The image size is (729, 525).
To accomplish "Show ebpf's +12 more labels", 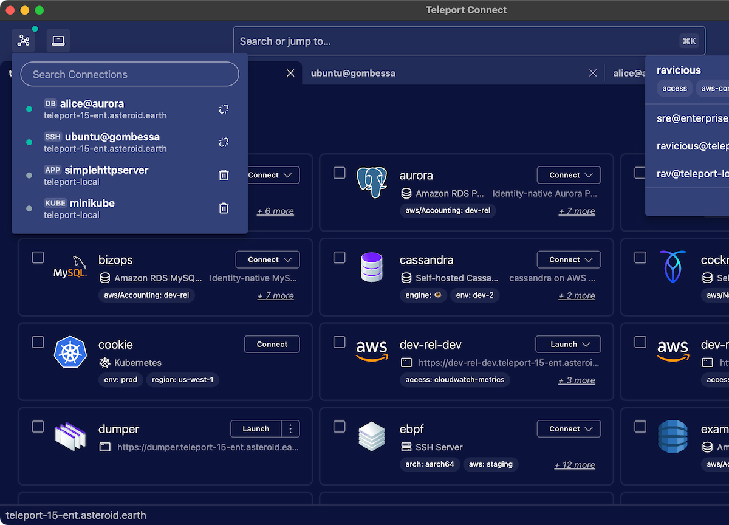I will coord(574,465).
